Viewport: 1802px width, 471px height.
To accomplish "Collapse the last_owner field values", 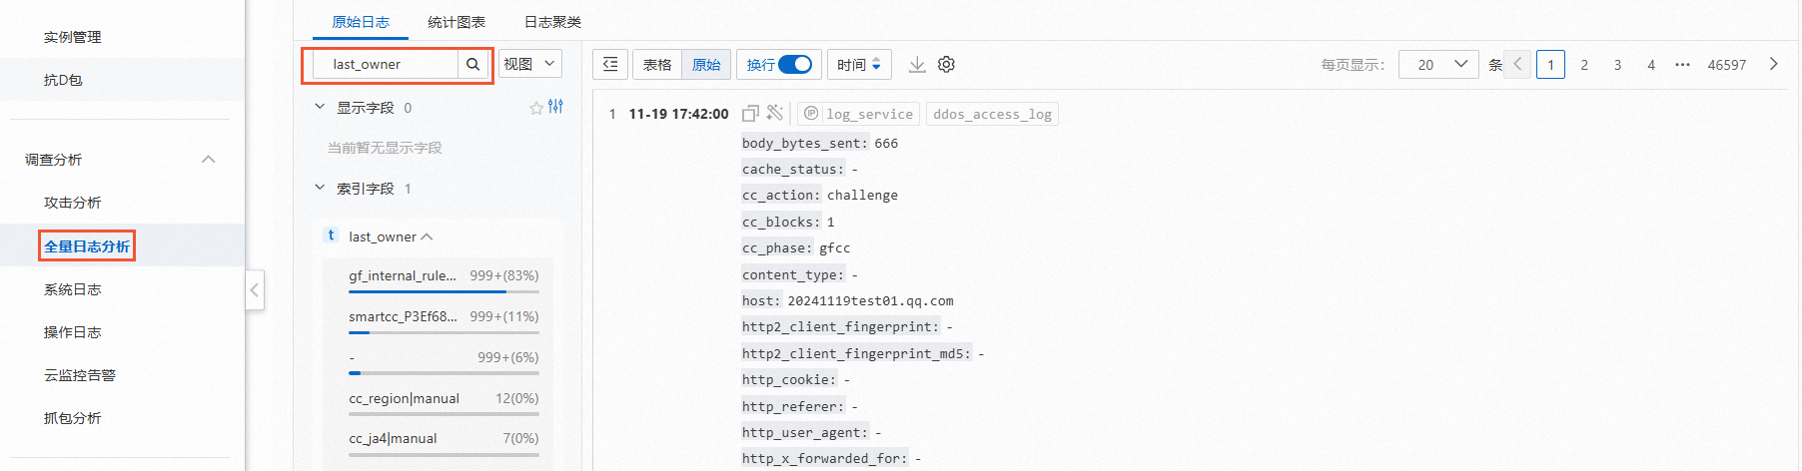I will (x=428, y=237).
